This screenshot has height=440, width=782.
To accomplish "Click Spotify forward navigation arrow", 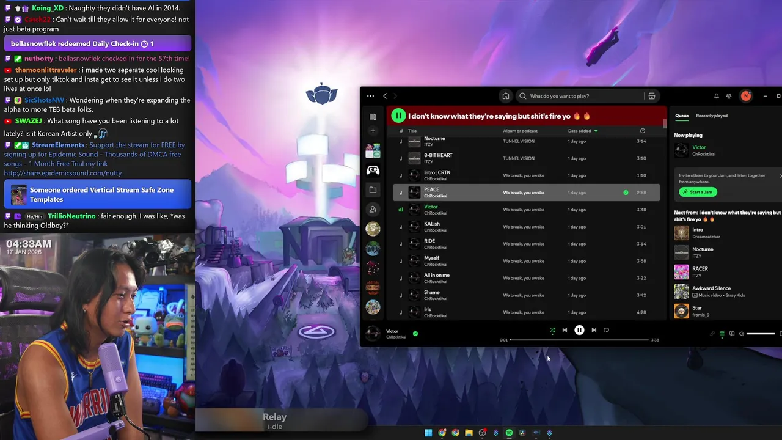I will coord(395,96).
